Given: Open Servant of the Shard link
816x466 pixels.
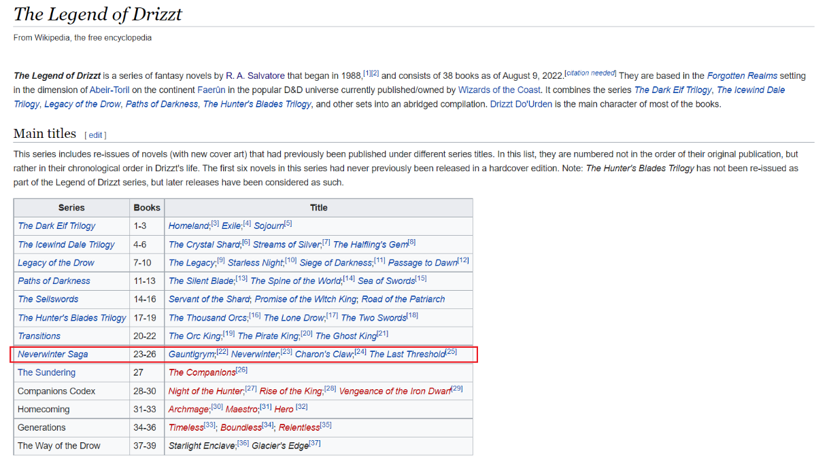Looking at the screenshot, I should (x=210, y=299).
